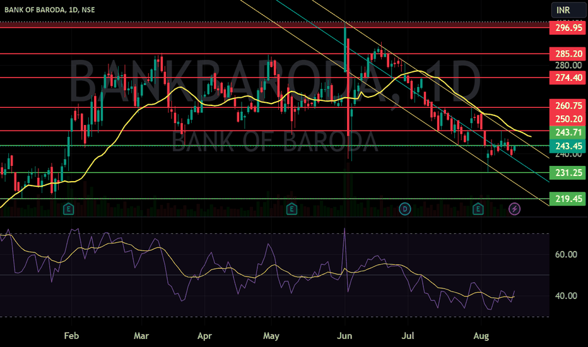Click the Aug label on time axis

[481, 336]
